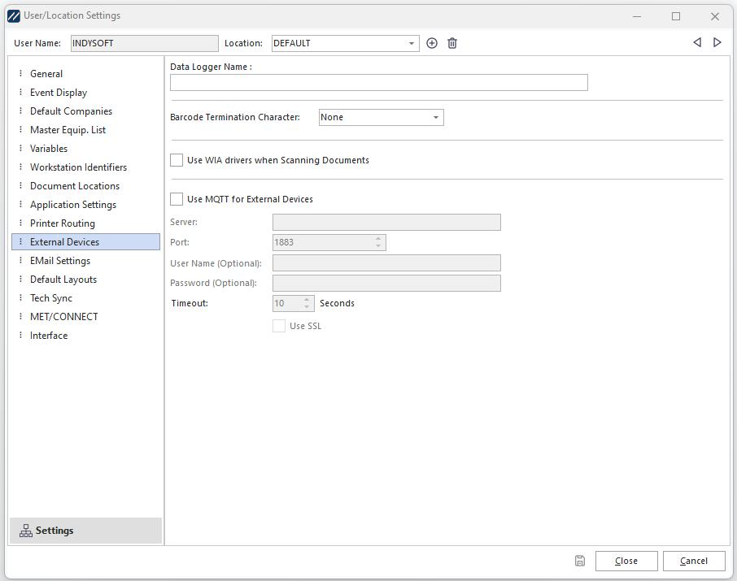737x581 pixels.
Task: Click the User Name INDYSOFT field
Action: click(x=144, y=43)
